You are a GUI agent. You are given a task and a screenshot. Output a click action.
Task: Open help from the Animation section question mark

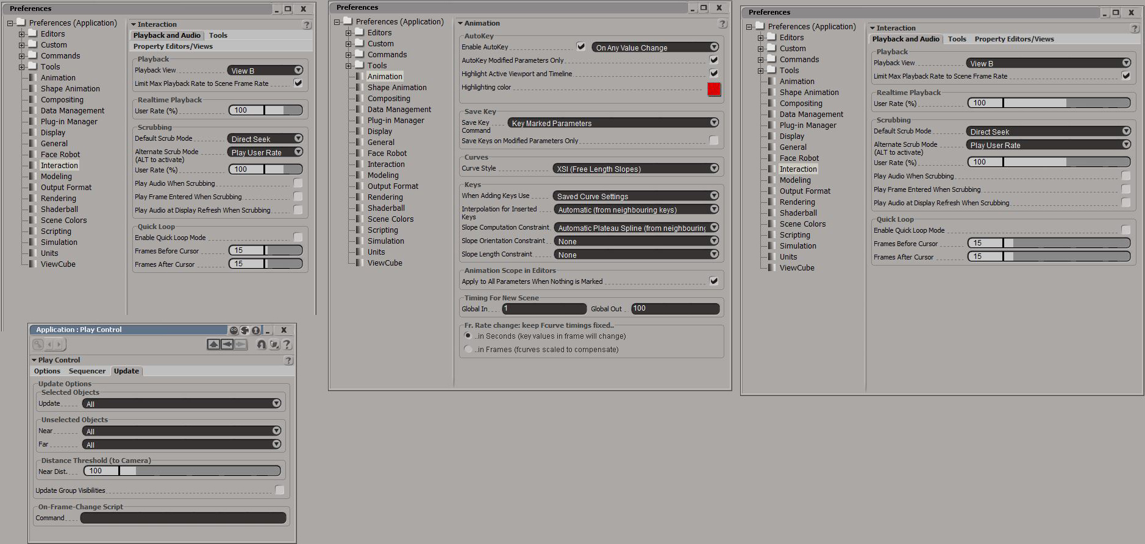[722, 24]
